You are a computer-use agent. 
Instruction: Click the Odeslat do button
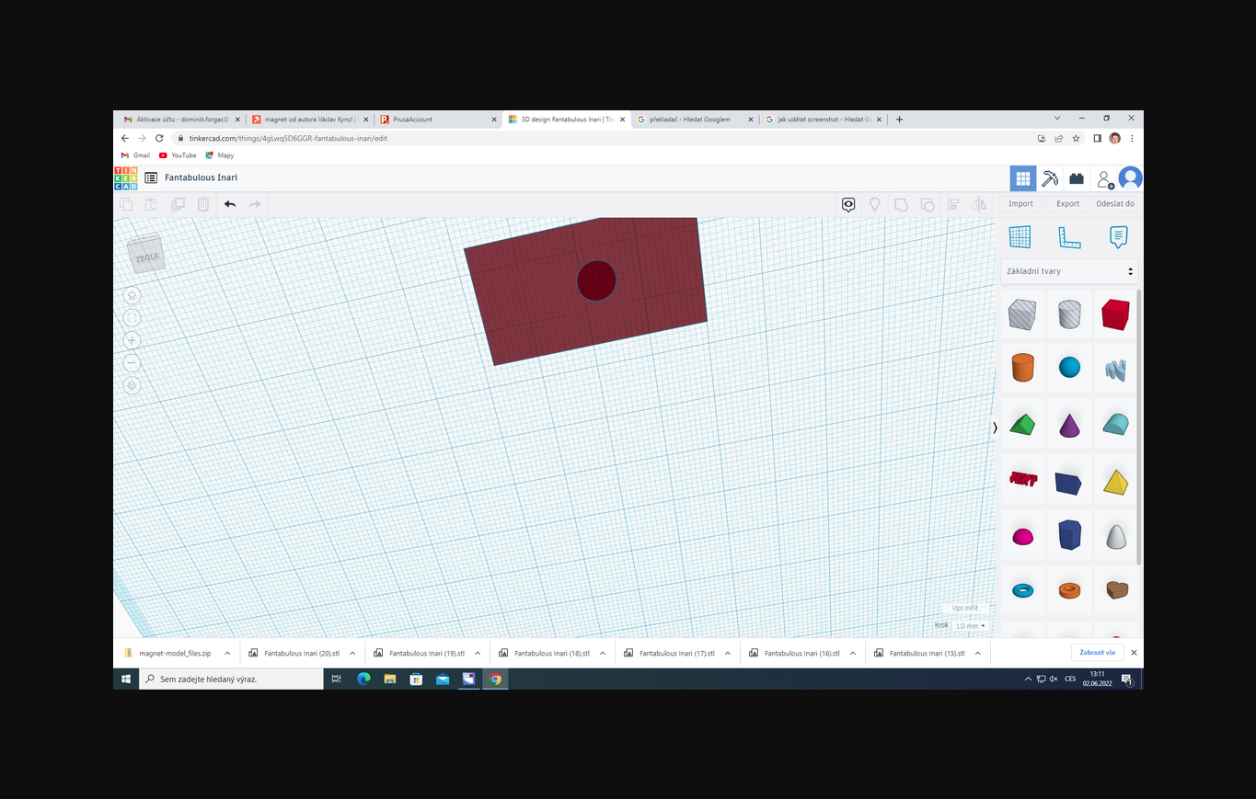(1115, 204)
